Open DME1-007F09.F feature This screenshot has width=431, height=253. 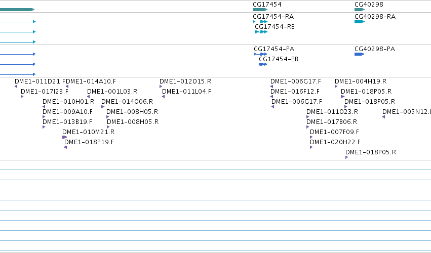click(335, 132)
